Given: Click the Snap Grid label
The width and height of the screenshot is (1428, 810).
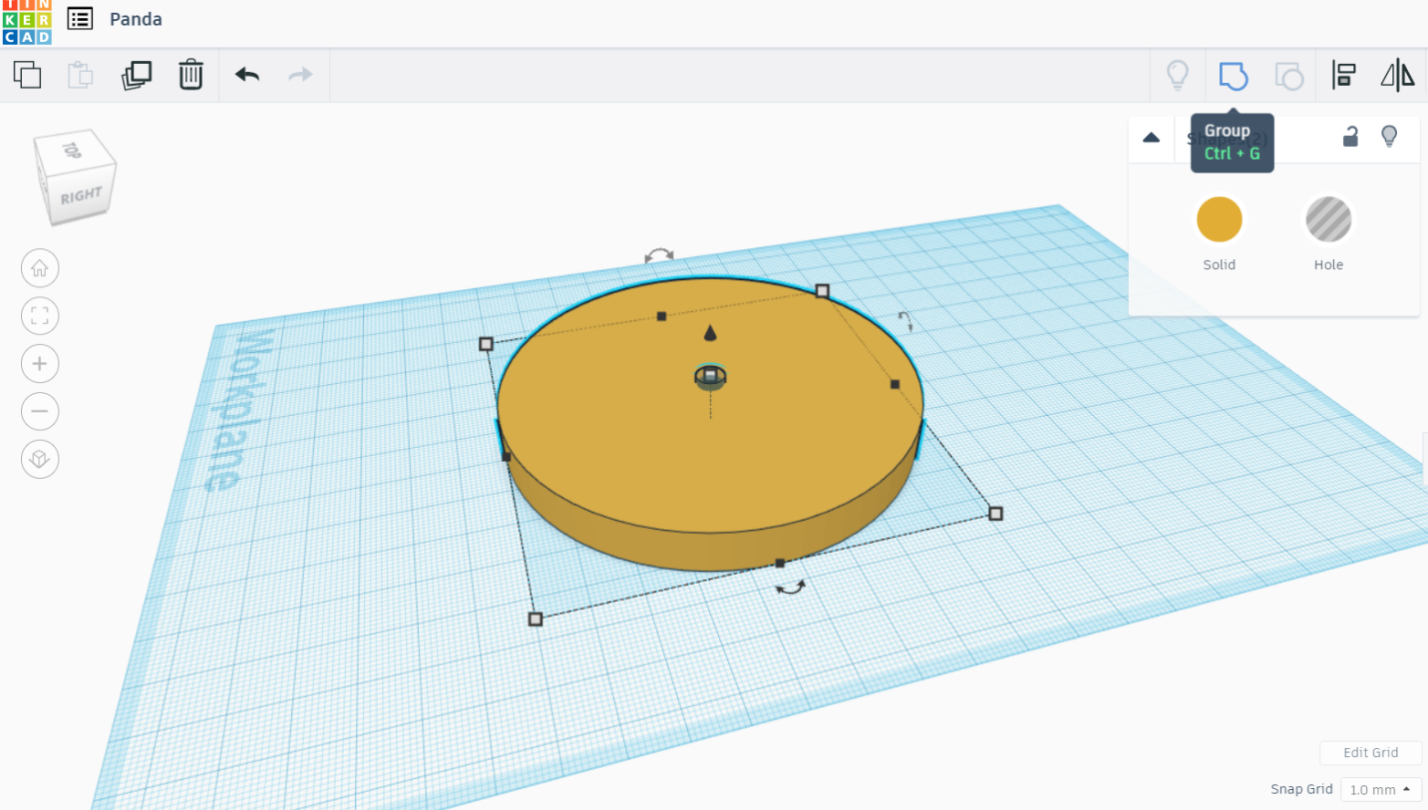Looking at the screenshot, I should pyautogui.click(x=1301, y=789).
